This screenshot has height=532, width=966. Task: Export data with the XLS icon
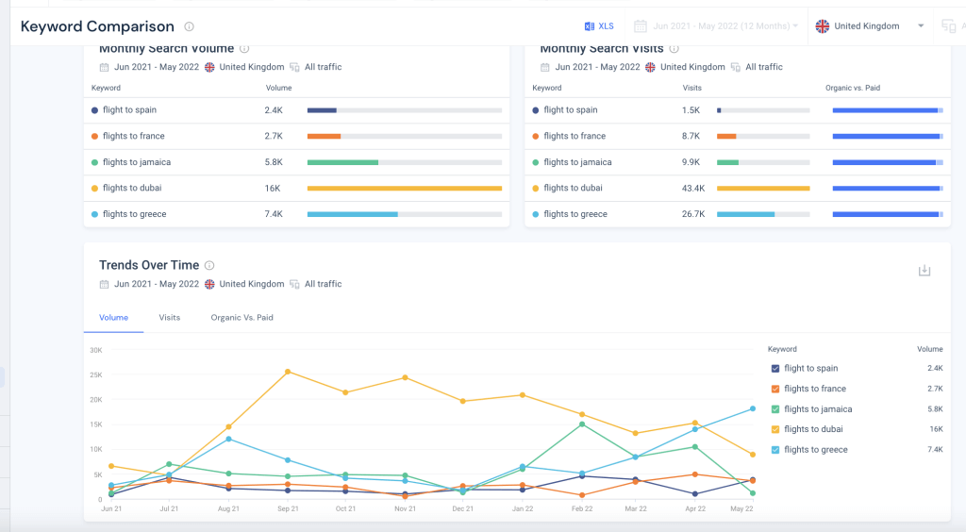(x=590, y=25)
